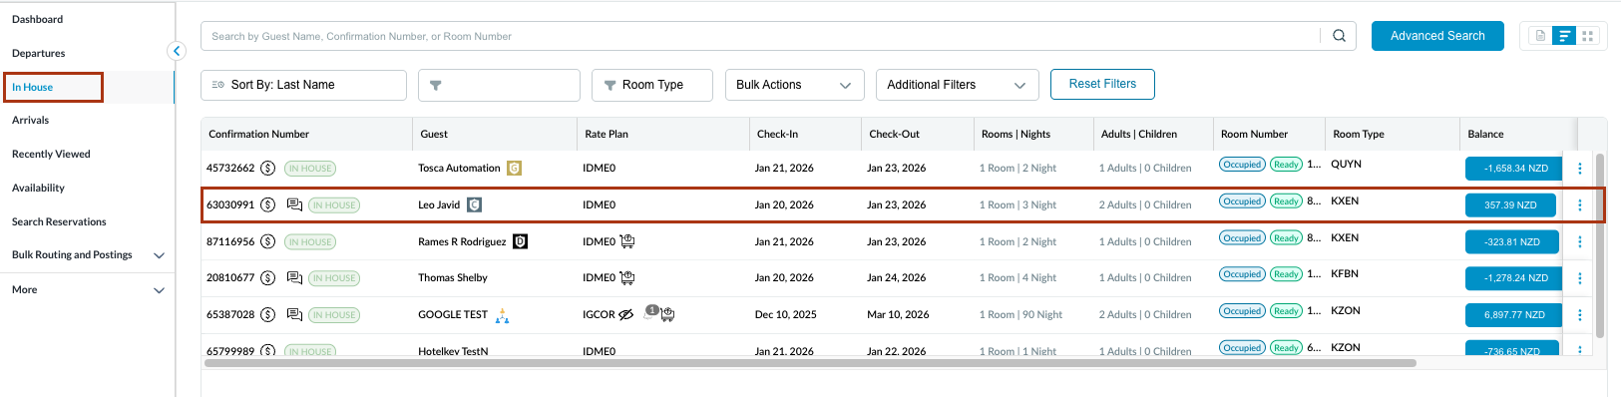Click dollar icon for reservation 65387028

[x=267, y=315]
